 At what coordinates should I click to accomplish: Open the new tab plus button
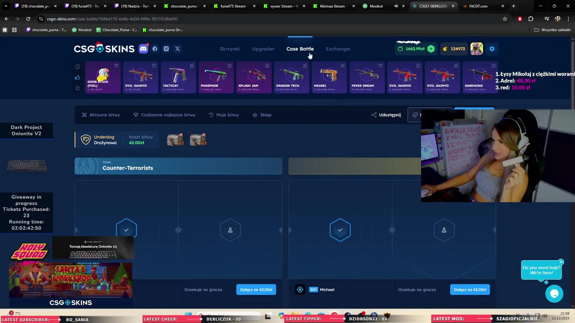tap(513, 6)
